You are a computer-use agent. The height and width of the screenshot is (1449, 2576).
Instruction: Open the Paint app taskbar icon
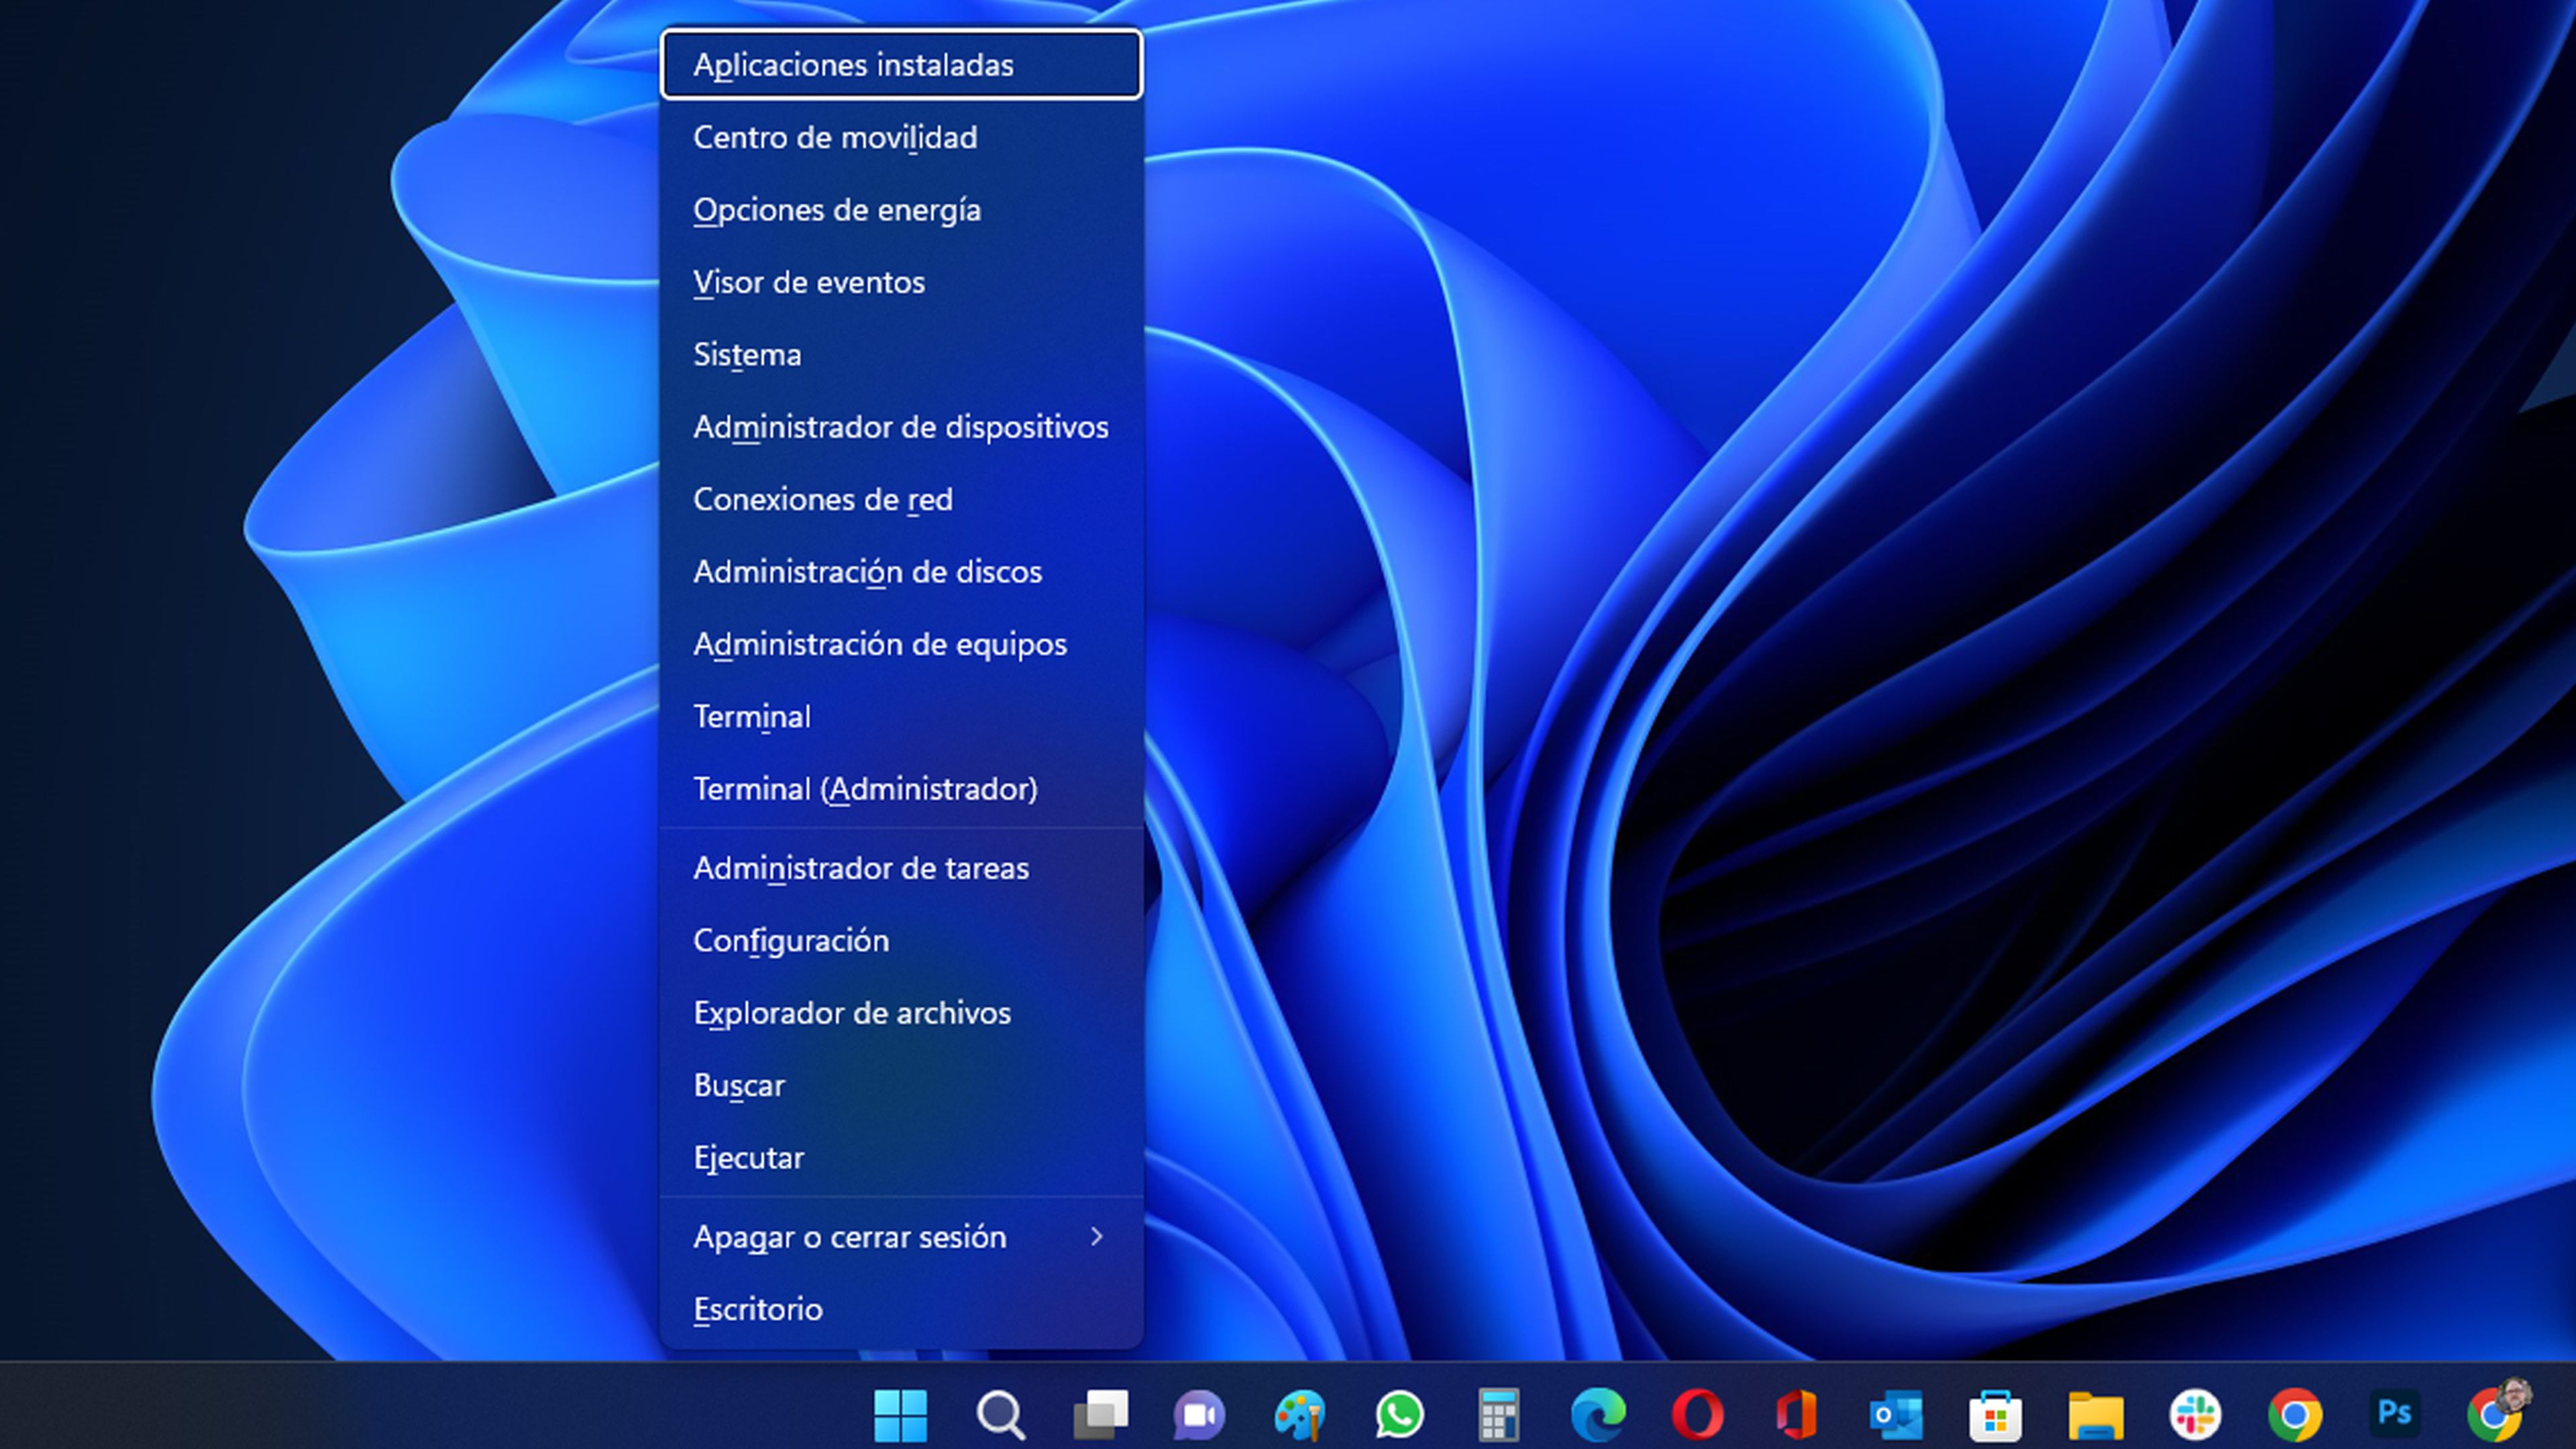click(1299, 1415)
